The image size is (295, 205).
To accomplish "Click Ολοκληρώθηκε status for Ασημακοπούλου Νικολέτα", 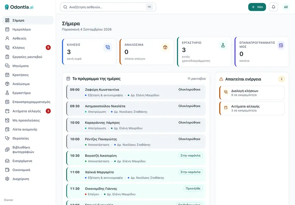I will 189,106.
